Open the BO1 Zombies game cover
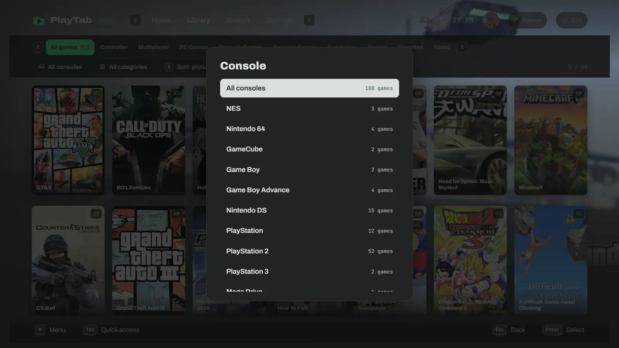Image resolution: width=619 pixels, height=348 pixels. pyautogui.click(x=149, y=140)
